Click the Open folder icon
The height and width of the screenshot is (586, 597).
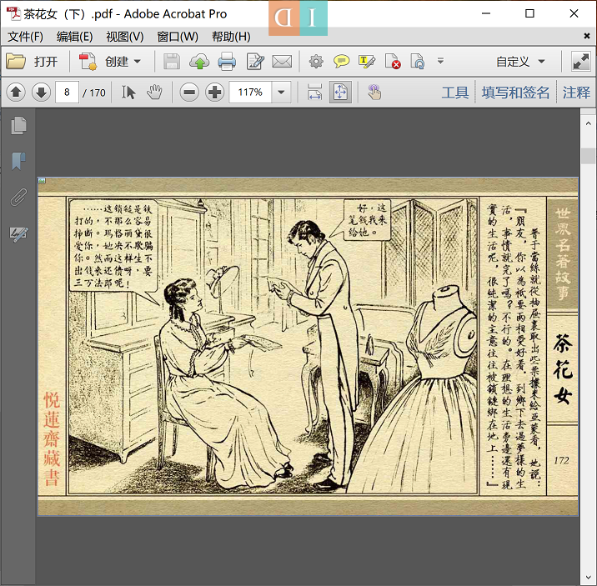point(16,61)
